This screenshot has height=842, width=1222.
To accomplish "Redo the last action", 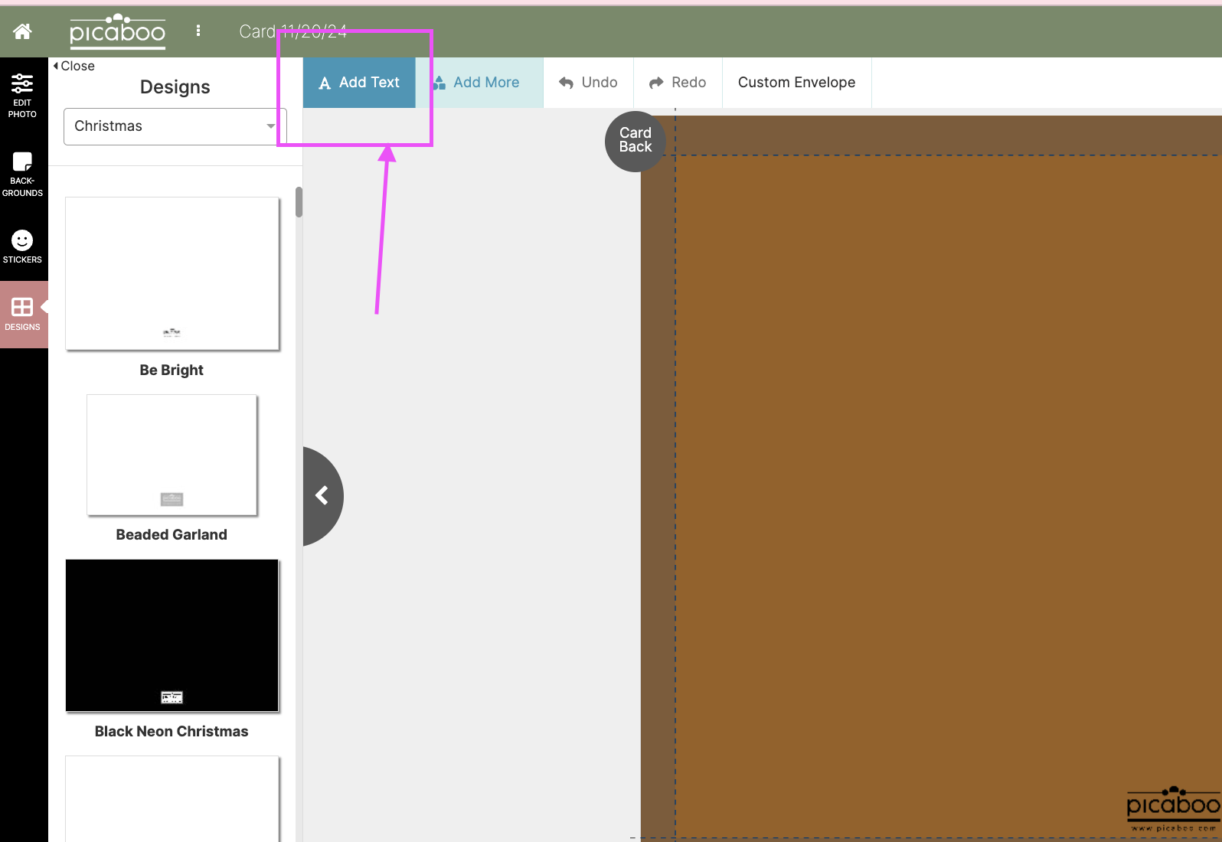I will pyautogui.click(x=678, y=83).
